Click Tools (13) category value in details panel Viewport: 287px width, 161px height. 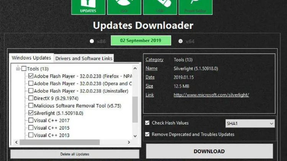(x=183, y=60)
